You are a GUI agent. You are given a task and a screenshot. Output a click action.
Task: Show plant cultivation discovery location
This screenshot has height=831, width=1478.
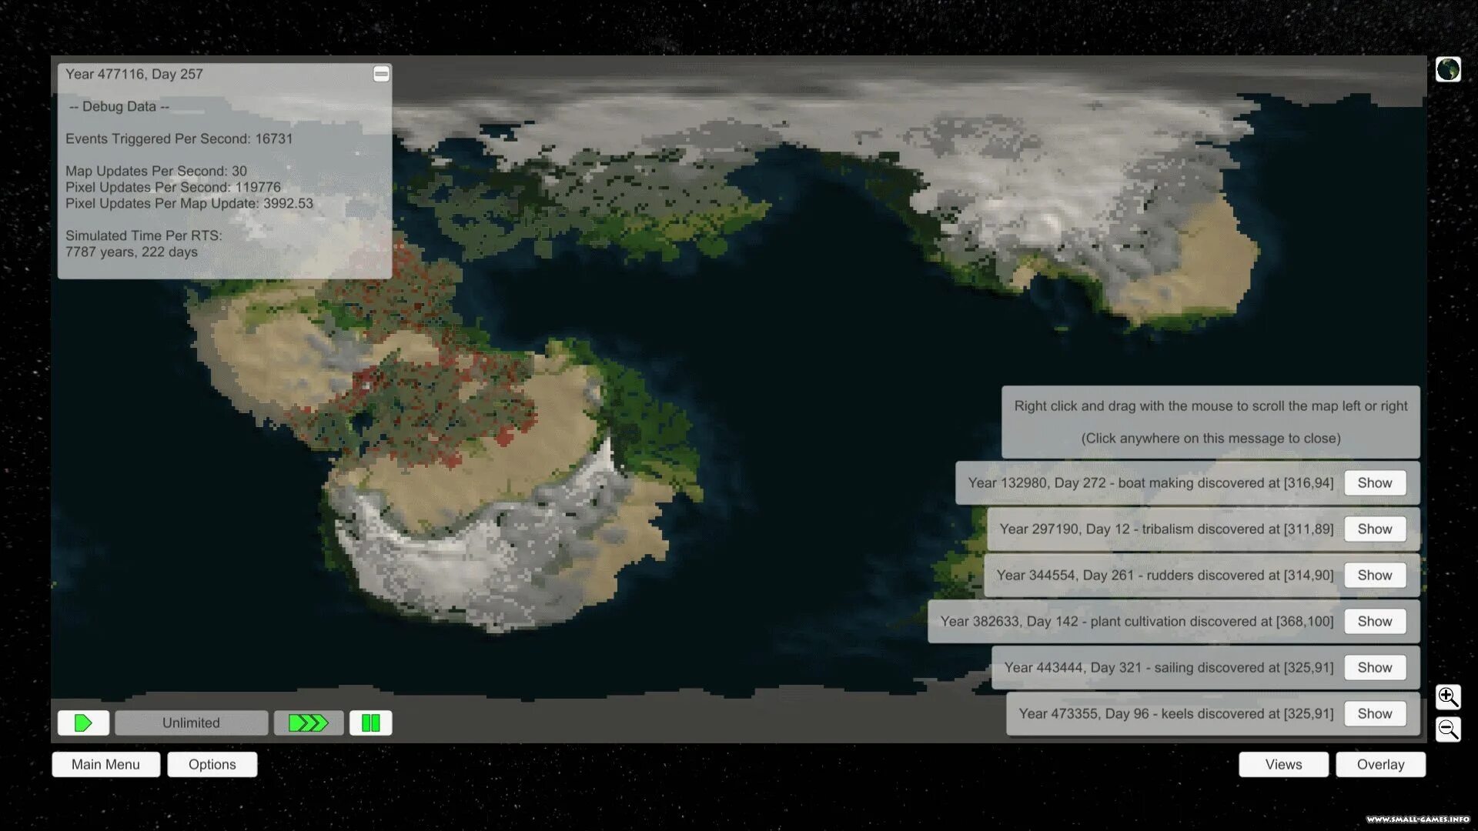[1374, 621]
